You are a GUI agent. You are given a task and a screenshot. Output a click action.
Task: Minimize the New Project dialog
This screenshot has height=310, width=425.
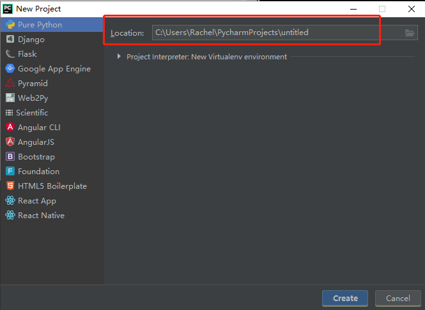(353, 9)
